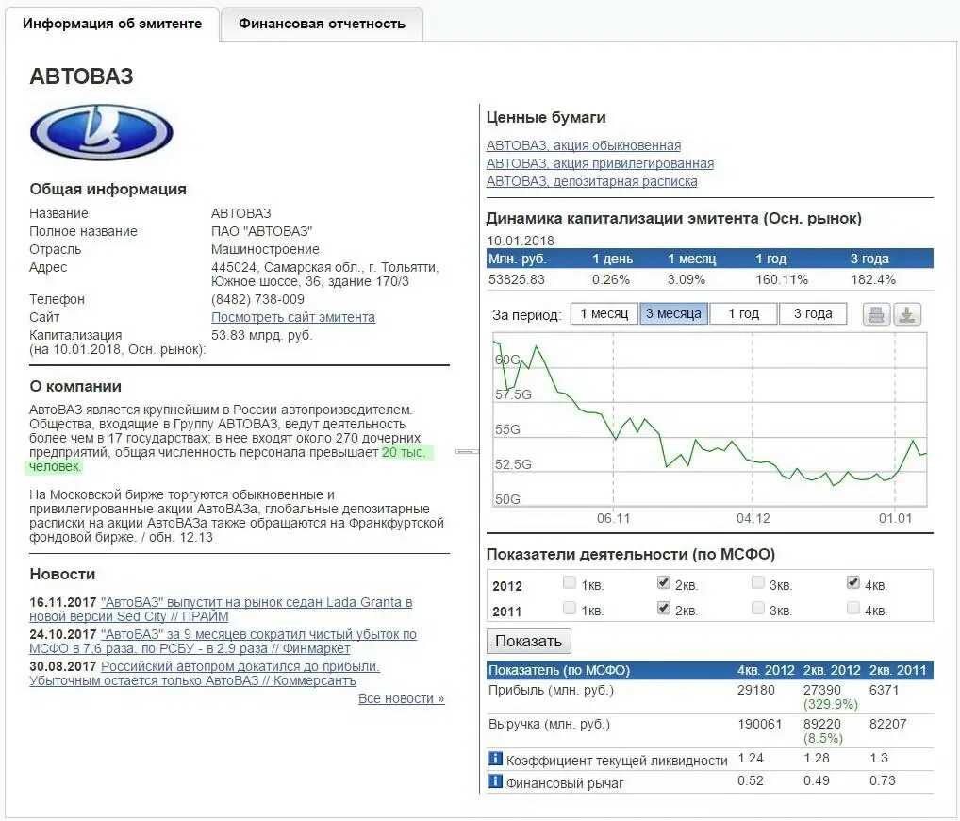Uncheck the 2011 2кв. checkbox
960x821 pixels.
[664, 608]
